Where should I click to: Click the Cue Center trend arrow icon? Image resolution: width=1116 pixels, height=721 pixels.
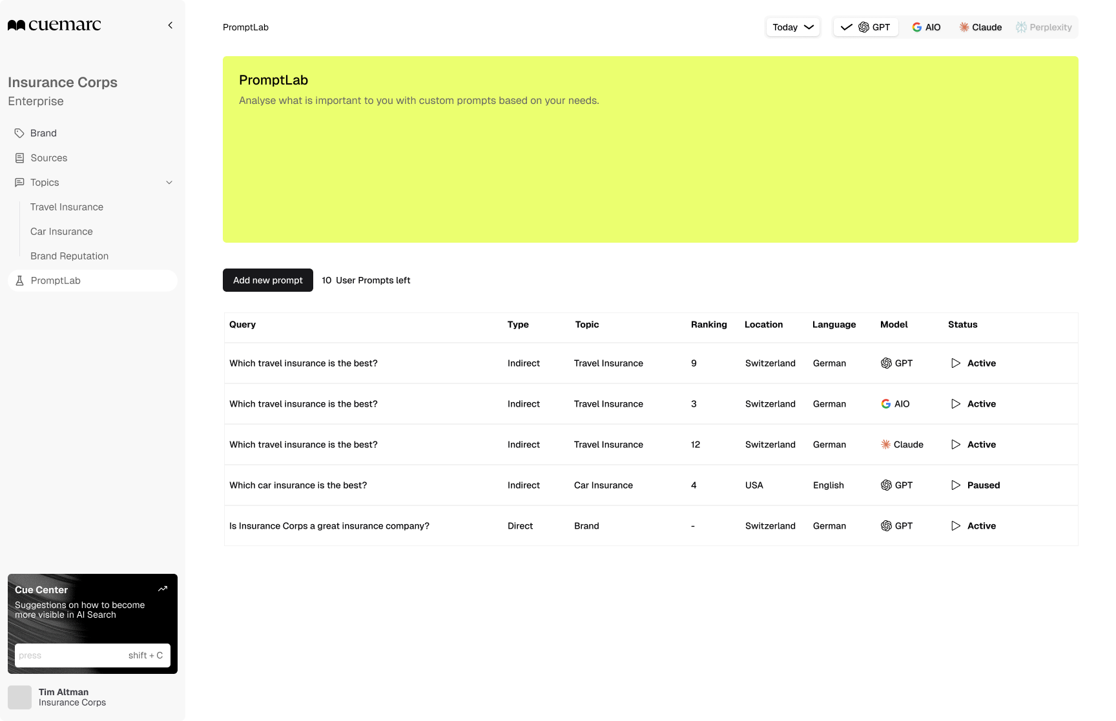pyautogui.click(x=163, y=589)
